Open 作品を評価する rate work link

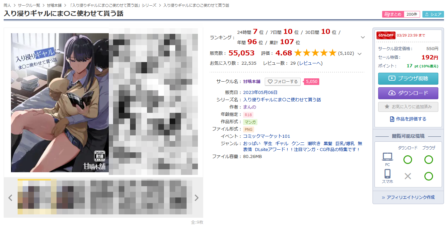(408, 119)
